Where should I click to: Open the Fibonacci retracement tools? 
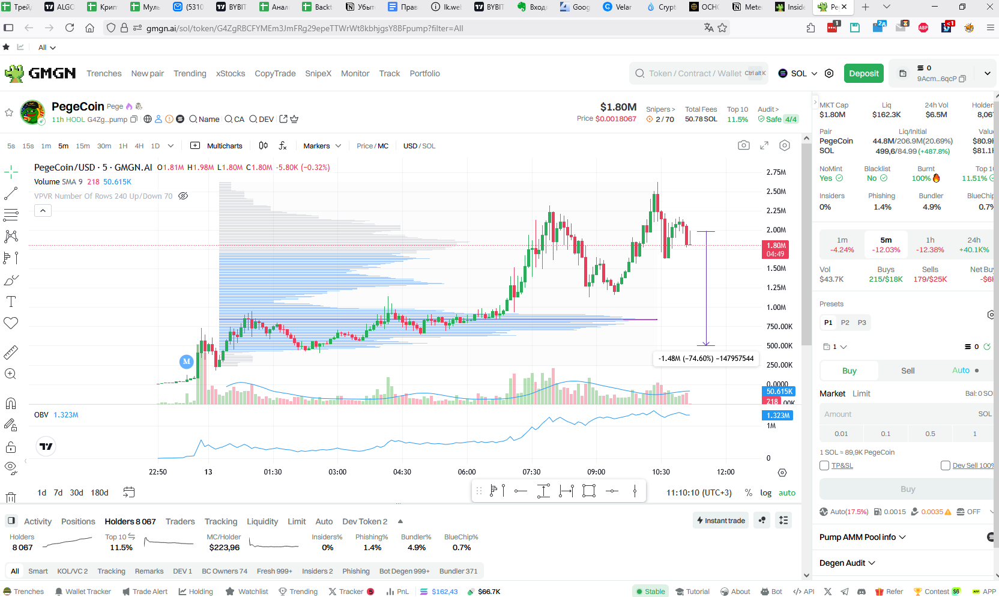tap(11, 215)
